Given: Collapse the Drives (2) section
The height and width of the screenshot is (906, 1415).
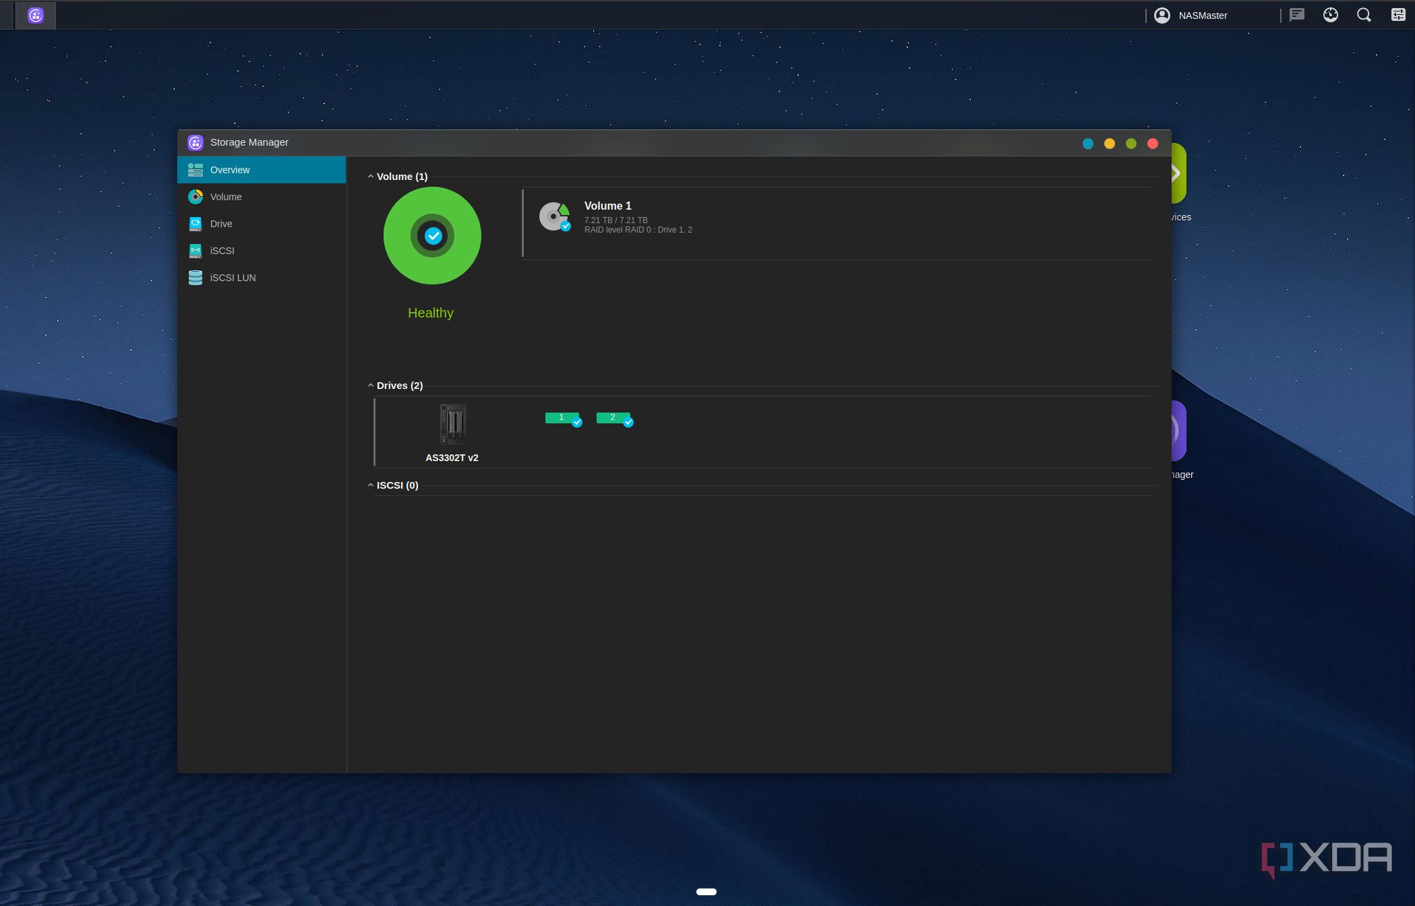Looking at the screenshot, I should point(370,386).
